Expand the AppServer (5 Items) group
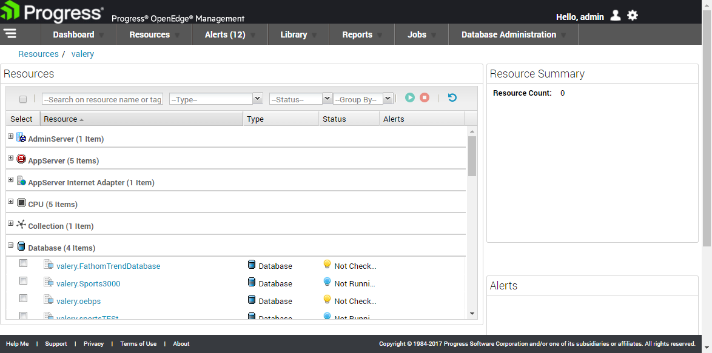This screenshot has width=712, height=353. [x=11, y=157]
